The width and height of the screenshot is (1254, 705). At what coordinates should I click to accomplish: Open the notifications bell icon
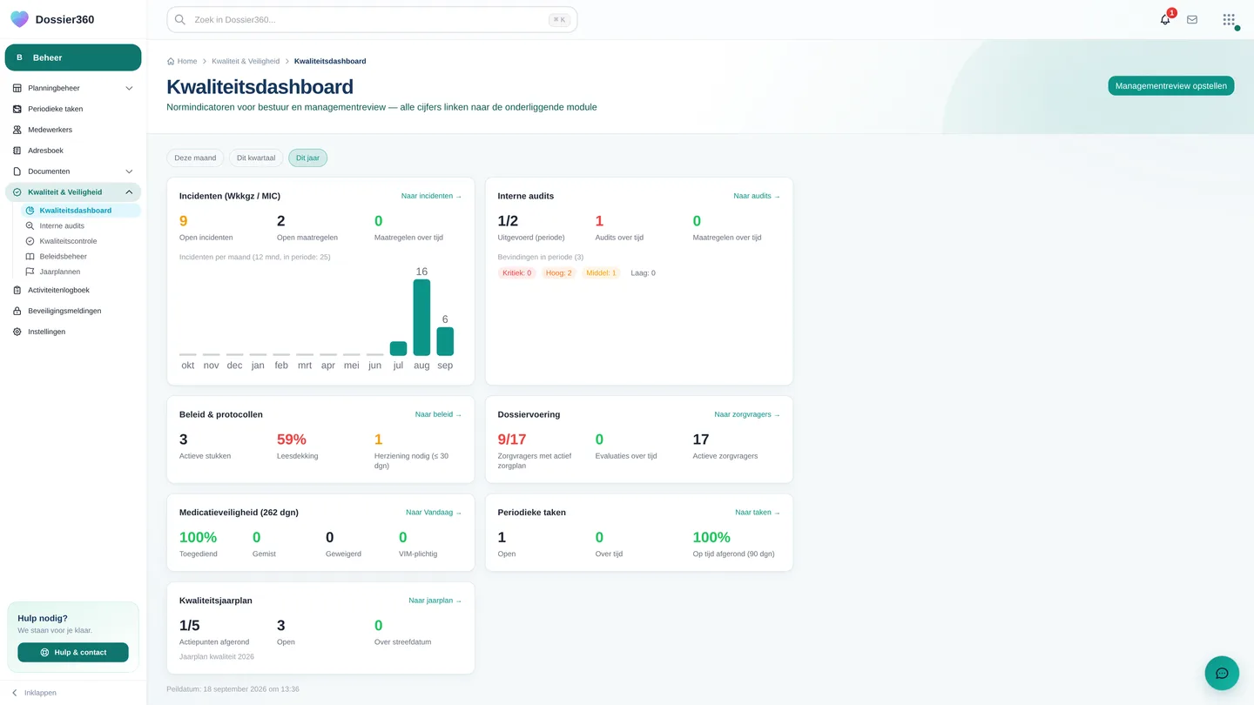pyautogui.click(x=1165, y=19)
